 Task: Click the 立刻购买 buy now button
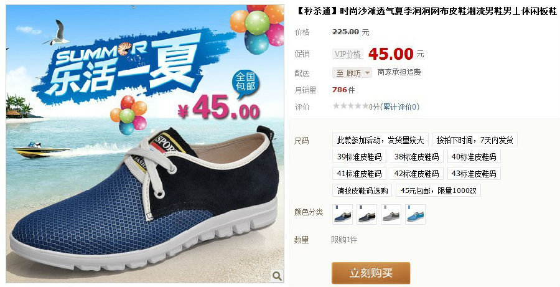pyautogui.click(x=371, y=273)
